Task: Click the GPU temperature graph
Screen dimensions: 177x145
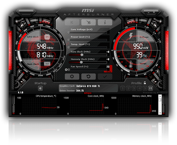Action: 39,106
